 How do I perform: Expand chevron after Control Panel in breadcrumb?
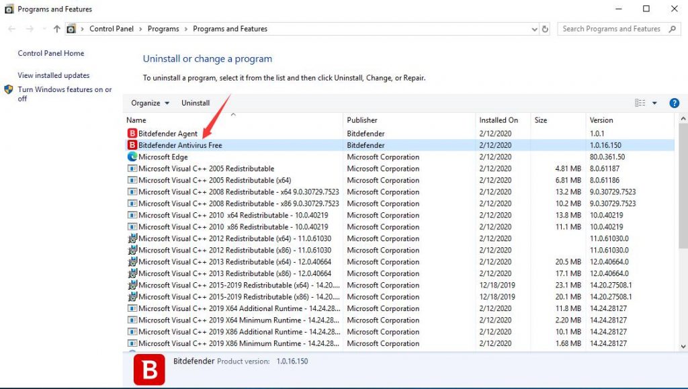tap(140, 29)
